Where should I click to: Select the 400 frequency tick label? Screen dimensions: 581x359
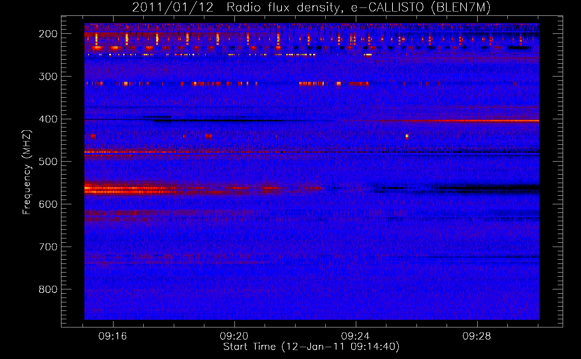click(x=48, y=119)
